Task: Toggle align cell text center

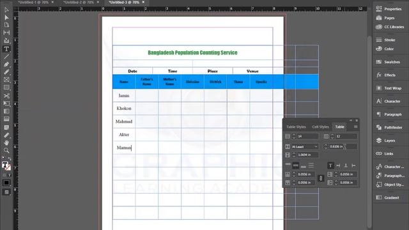Action: pyautogui.click(x=295, y=165)
